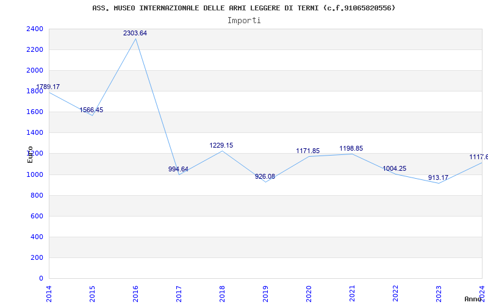Click y-axis tick 200
The height and width of the screenshot is (305, 488).
[37, 257]
